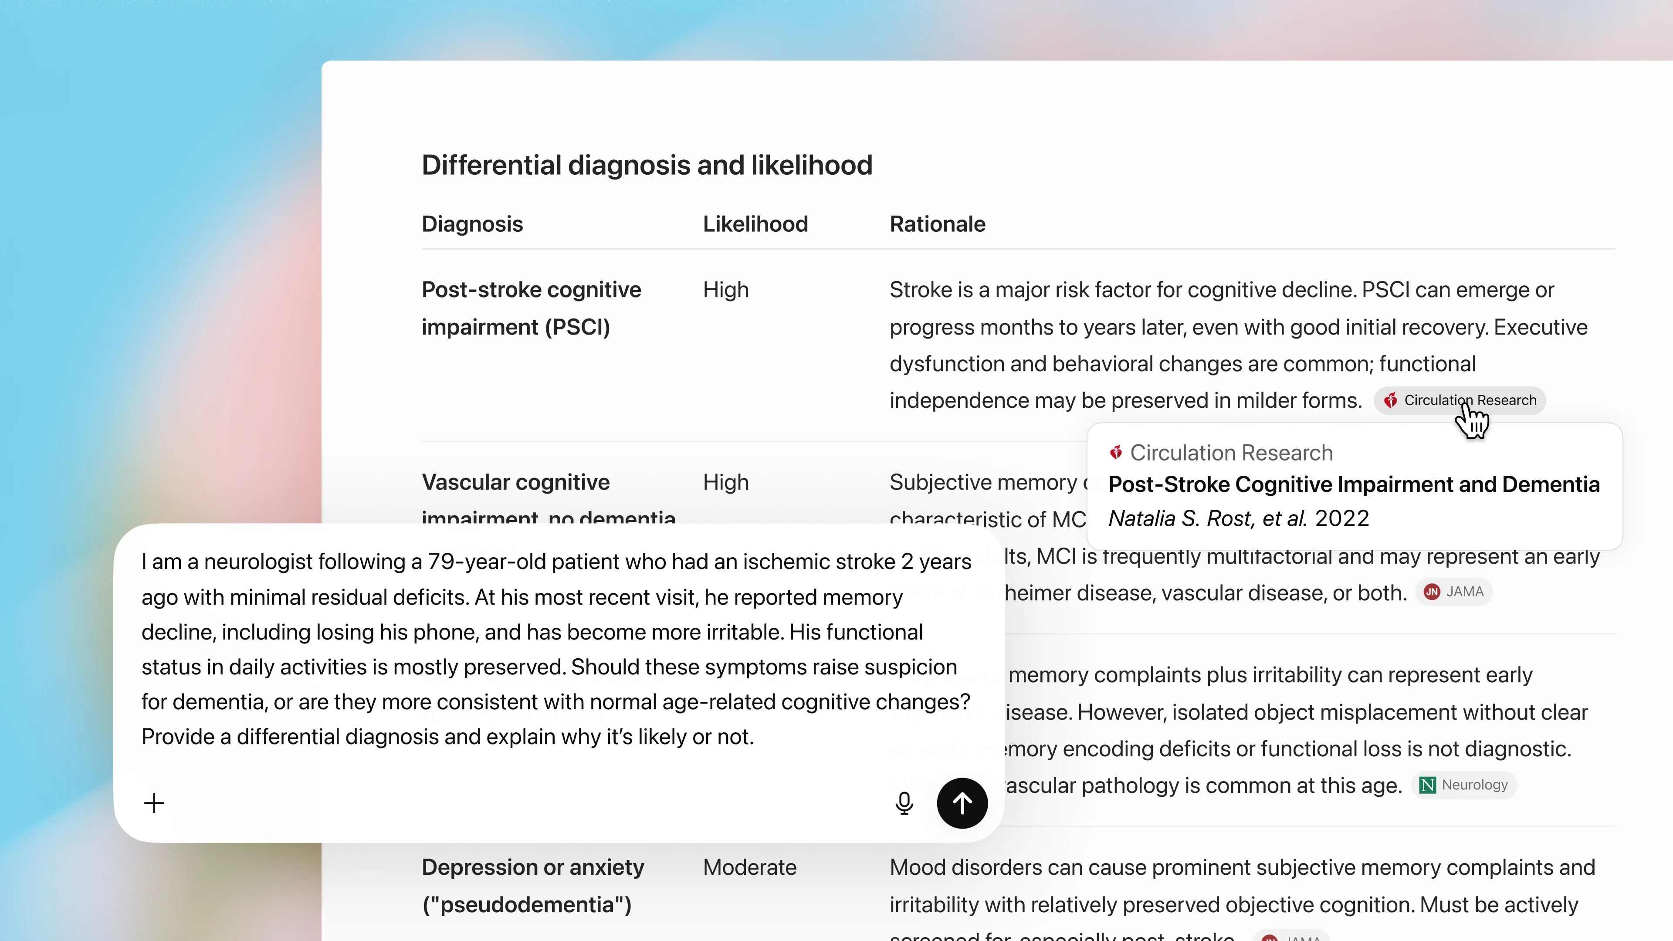Image resolution: width=1673 pixels, height=941 pixels.
Task: Toggle the Neurology source chip
Action: [1463, 785]
